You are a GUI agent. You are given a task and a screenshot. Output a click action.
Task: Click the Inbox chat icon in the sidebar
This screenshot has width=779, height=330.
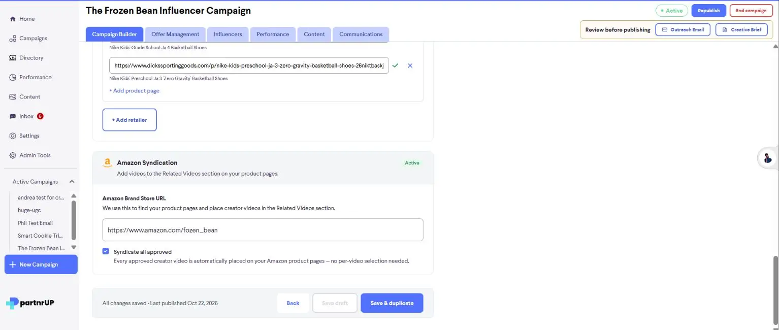[13, 116]
